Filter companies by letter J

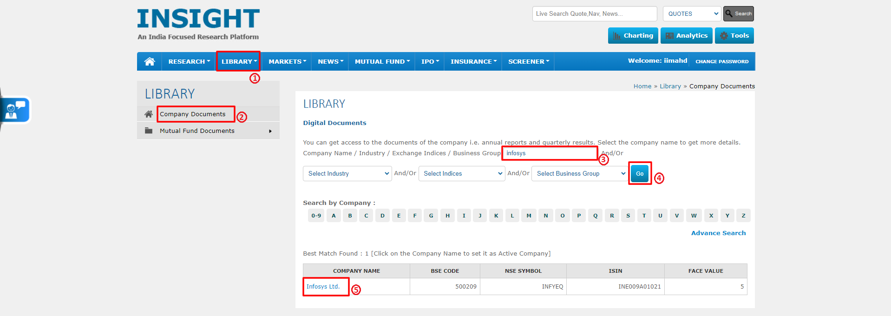click(480, 216)
